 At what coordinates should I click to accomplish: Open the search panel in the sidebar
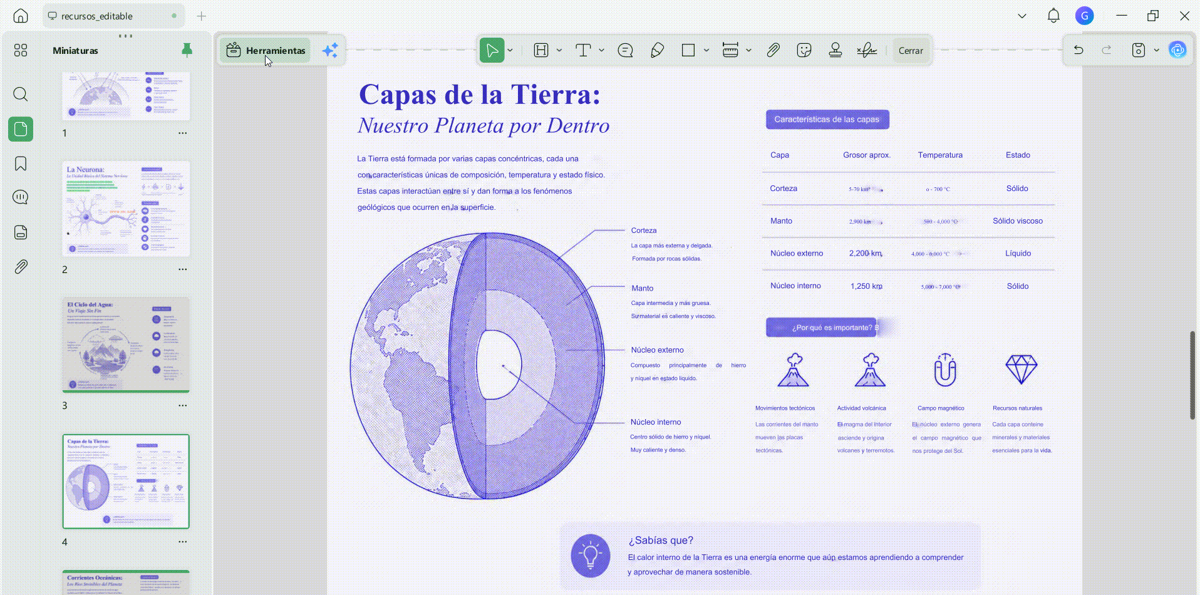pos(21,94)
